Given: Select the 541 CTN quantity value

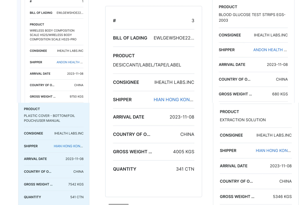Looking at the screenshot, I should [77, 197].
